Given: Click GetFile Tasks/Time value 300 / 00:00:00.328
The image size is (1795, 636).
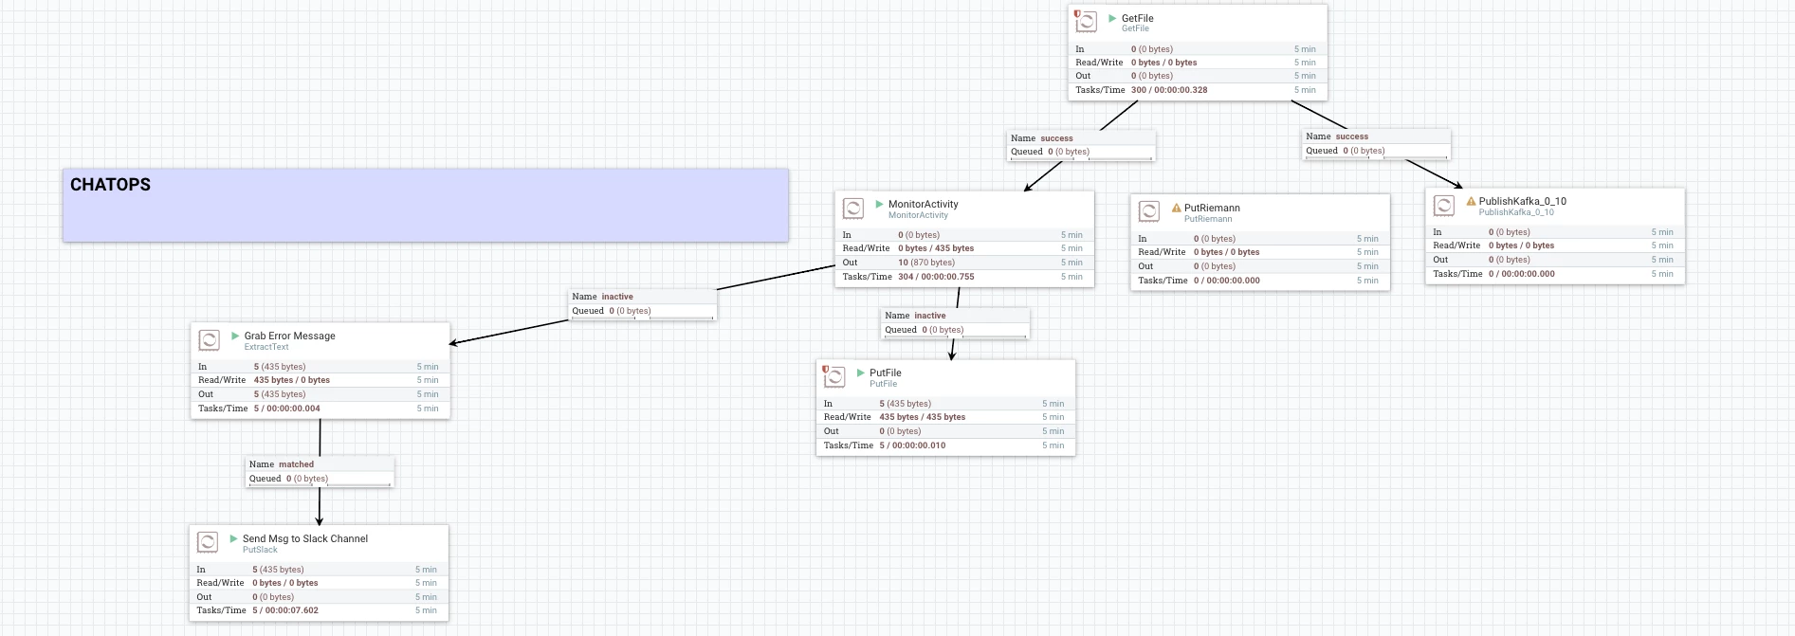Looking at the screenshot, I should point(1169,90).
